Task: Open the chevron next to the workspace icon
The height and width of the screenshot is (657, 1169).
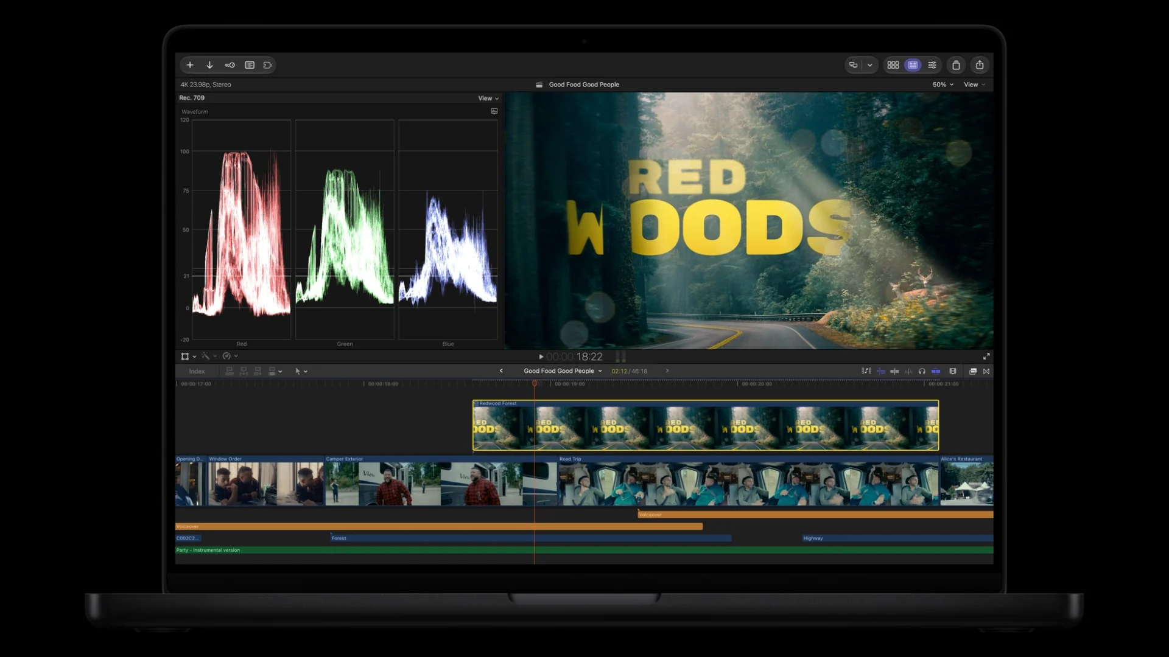Action: pos(870,65)
